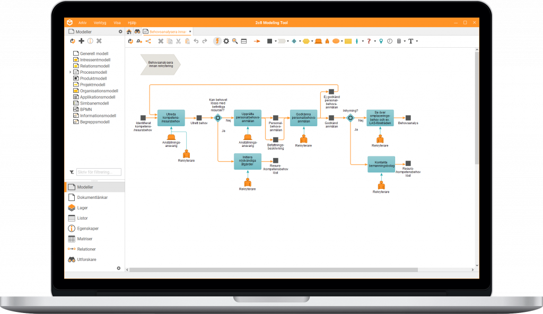Click the home icon near the model tabs
The height and width of the screenshot is (314, 543).
pos(129,31)
